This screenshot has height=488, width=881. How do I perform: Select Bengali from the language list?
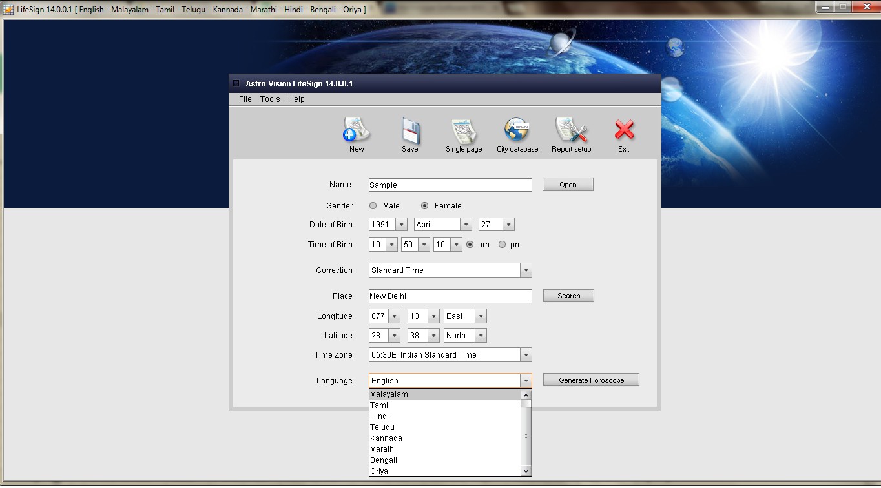point(444,460)
